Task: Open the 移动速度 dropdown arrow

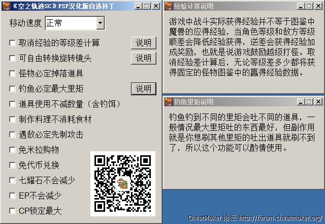Action: point(101,23)
